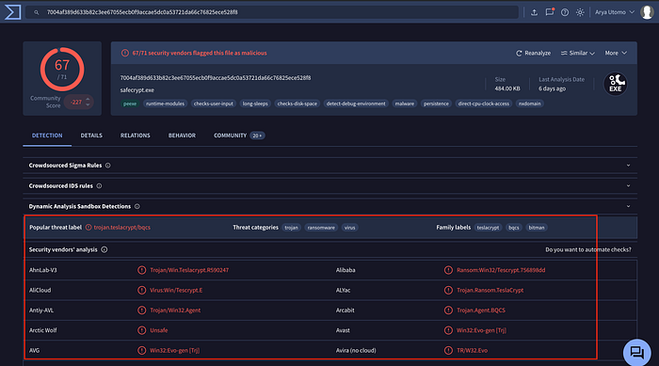
Task: Click the Crowdsourced IDS rules info icon
Action: click(x=99, y=185)
